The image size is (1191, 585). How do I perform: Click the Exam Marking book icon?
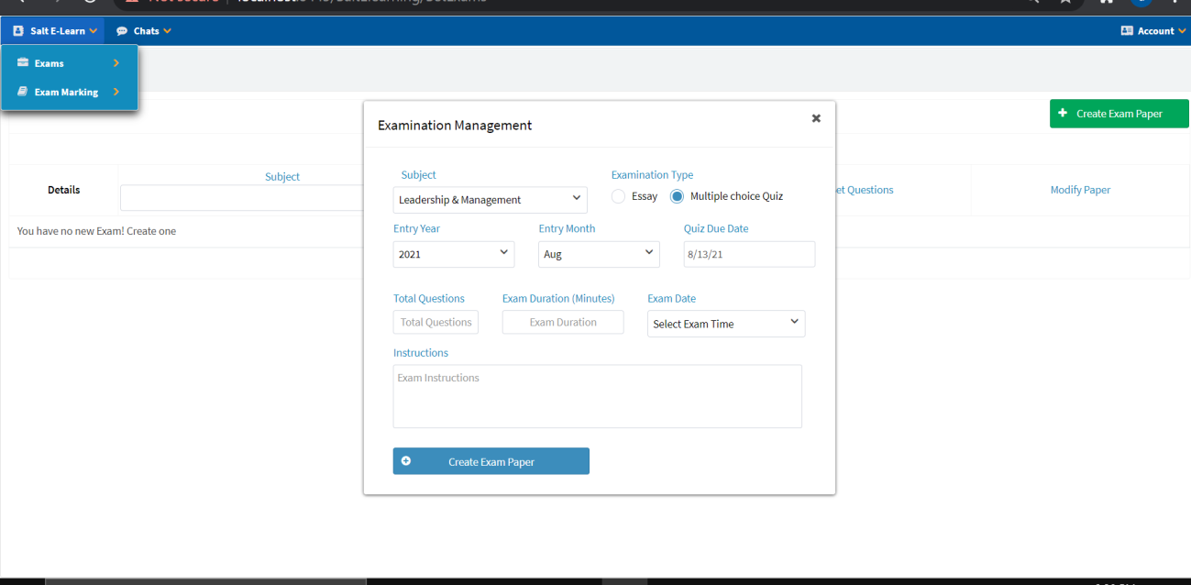[x=23, y=92]
